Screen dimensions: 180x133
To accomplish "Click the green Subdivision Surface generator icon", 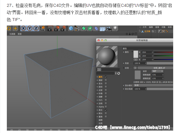I will point(84,28).
